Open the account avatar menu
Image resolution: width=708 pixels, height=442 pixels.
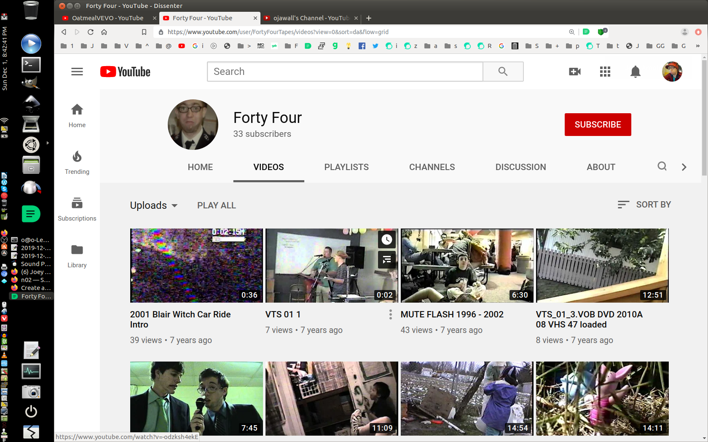pos(672,72)
